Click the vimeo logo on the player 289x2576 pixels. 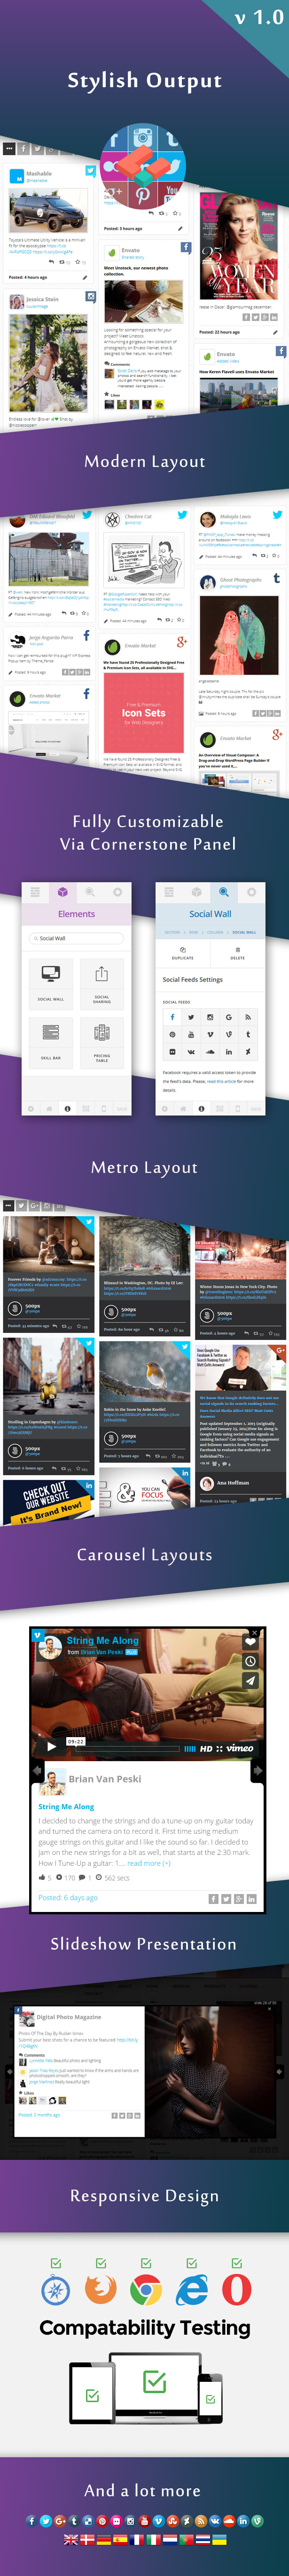pos(239,1748)
